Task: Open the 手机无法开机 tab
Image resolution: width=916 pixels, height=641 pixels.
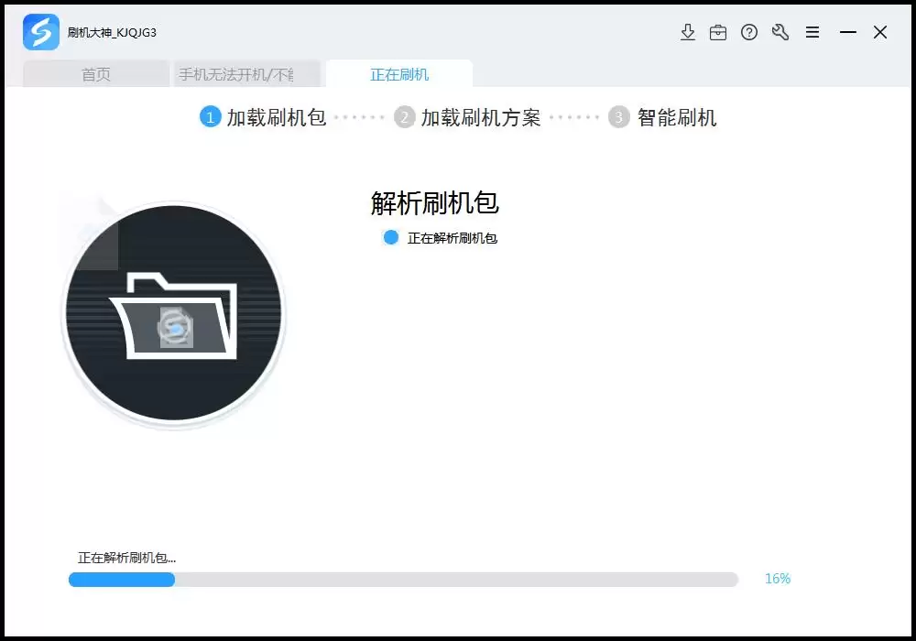Action: pos(245,74)
